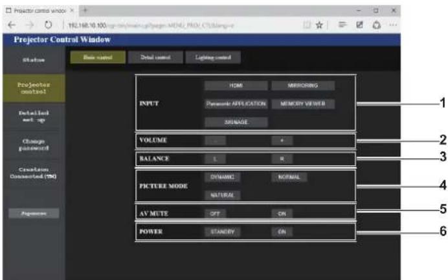Viewport: 448px width, 280px height.
Task: Select HDMI input
Action: pyautogui.click(x=236, y=85)
